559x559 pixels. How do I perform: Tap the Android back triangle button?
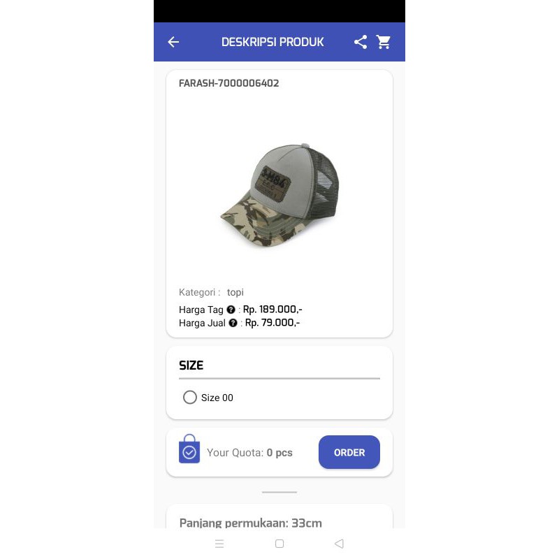coord(339,544)
